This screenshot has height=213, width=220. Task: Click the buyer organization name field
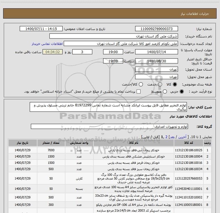pyautogui.click(x=114, y=36)
